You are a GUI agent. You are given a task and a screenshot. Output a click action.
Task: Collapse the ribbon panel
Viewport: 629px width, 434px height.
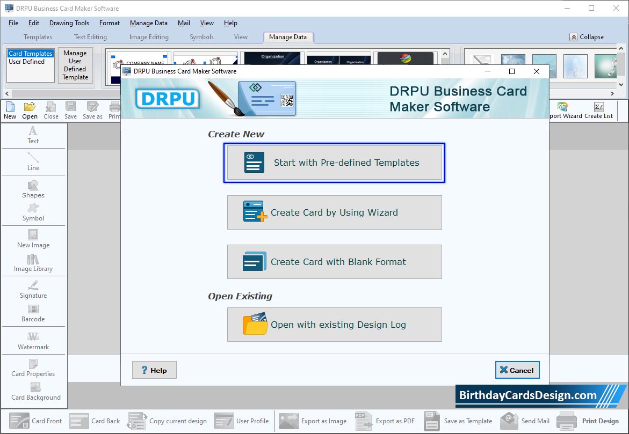pos(587,37)
